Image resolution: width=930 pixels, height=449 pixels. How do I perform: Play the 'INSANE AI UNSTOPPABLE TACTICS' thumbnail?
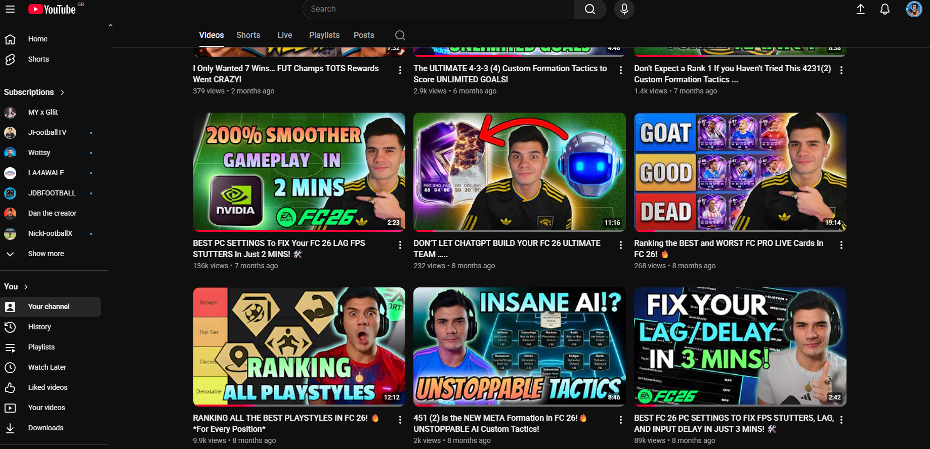click(x=520, y=346)
